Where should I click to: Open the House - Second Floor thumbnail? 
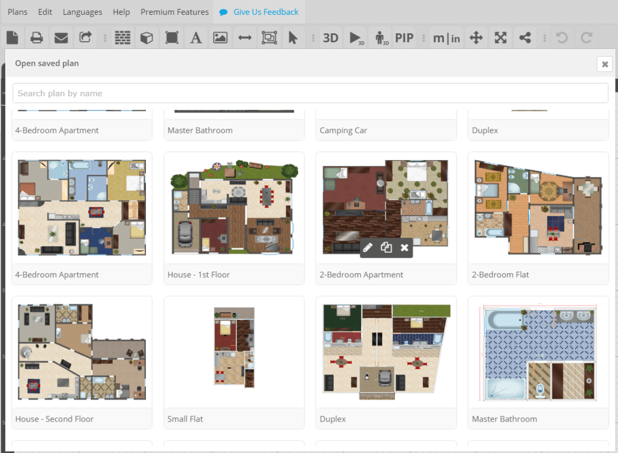coord(82,352)
